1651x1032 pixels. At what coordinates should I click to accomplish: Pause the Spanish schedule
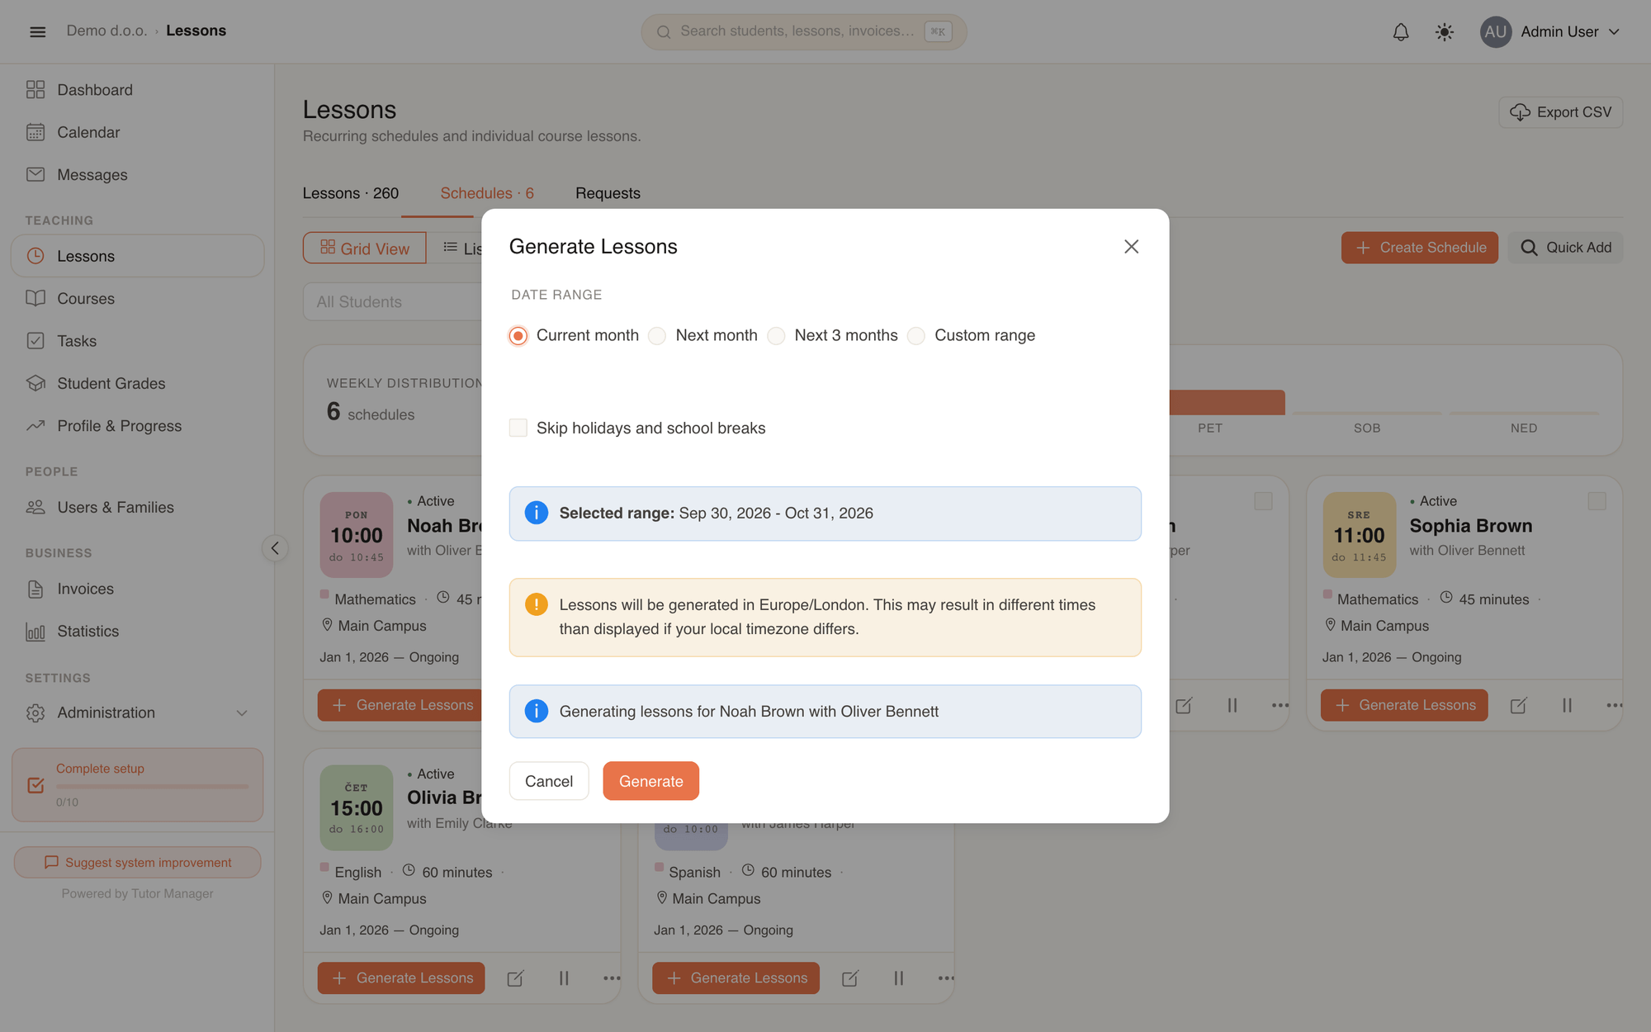pyautogui.click(x=898, y=978)
